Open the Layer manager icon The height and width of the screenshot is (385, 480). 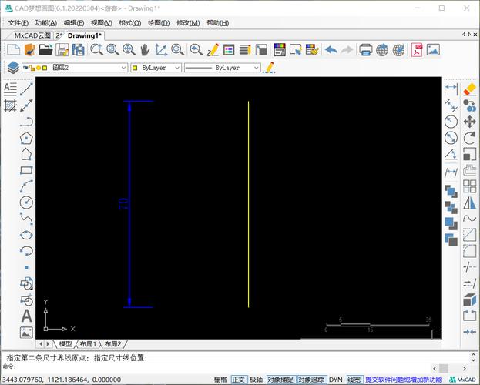click(x=12, y=68)
